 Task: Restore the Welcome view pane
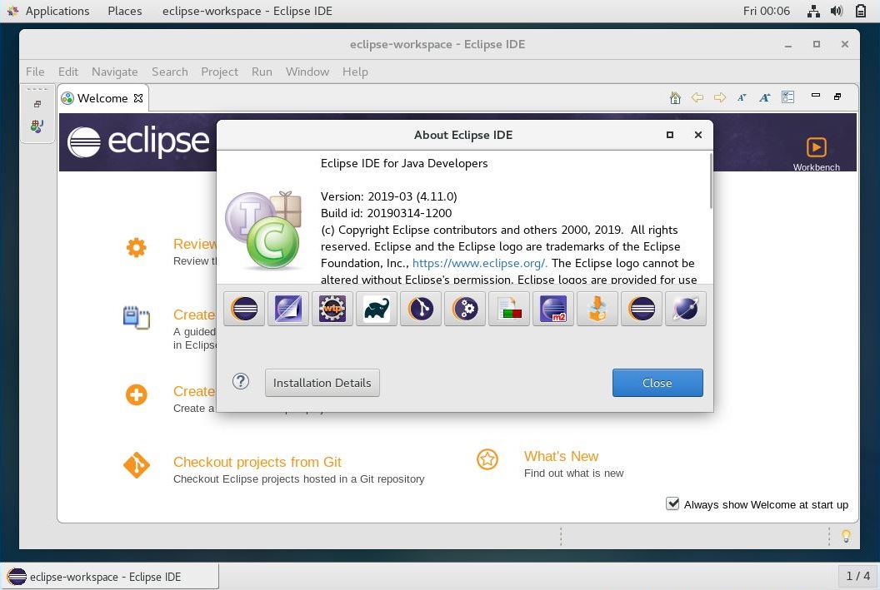pyautogui.click(x=837, y=97)
